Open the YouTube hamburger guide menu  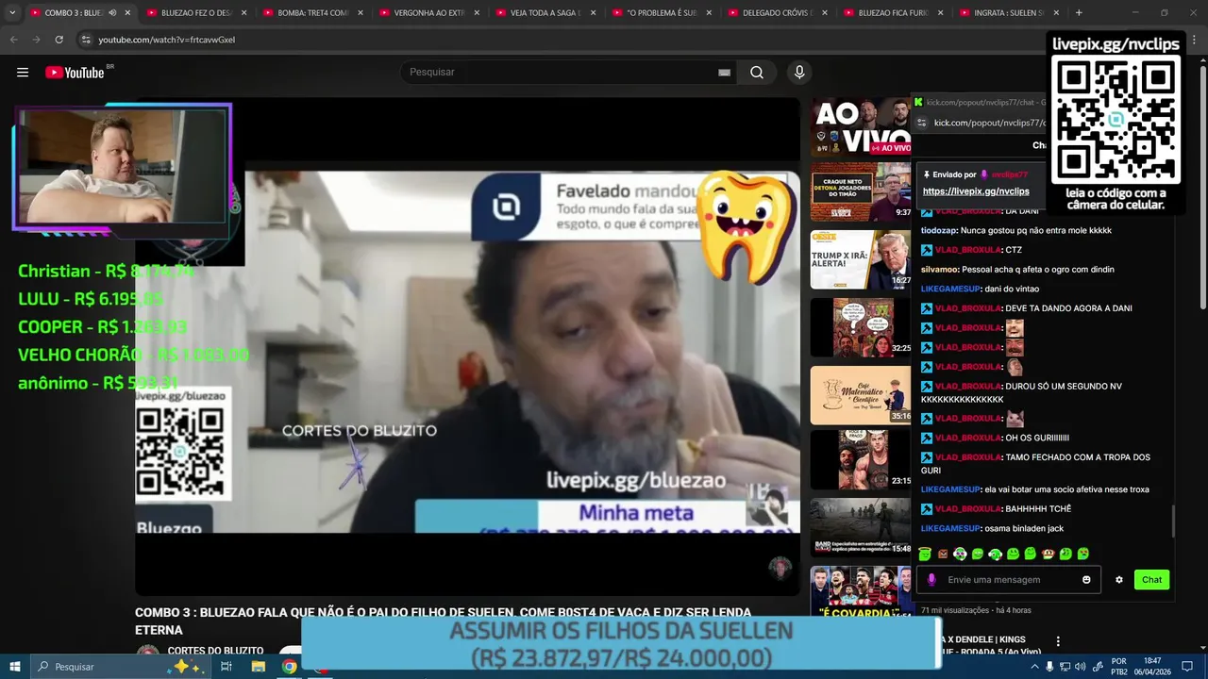[23, 73]
